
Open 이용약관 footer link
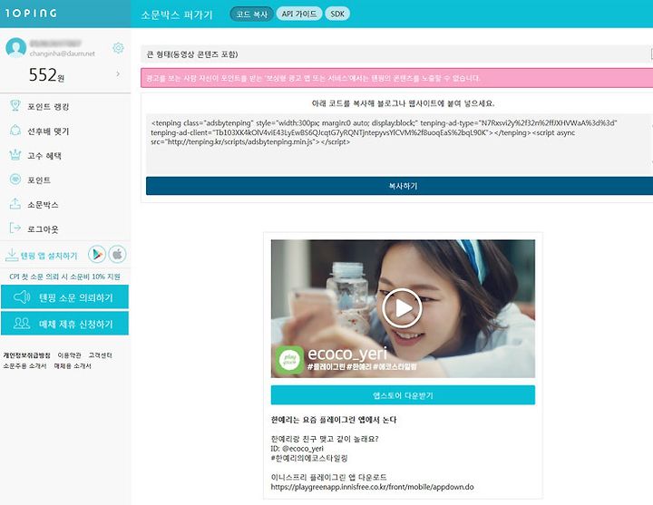[x=69, y=355]
